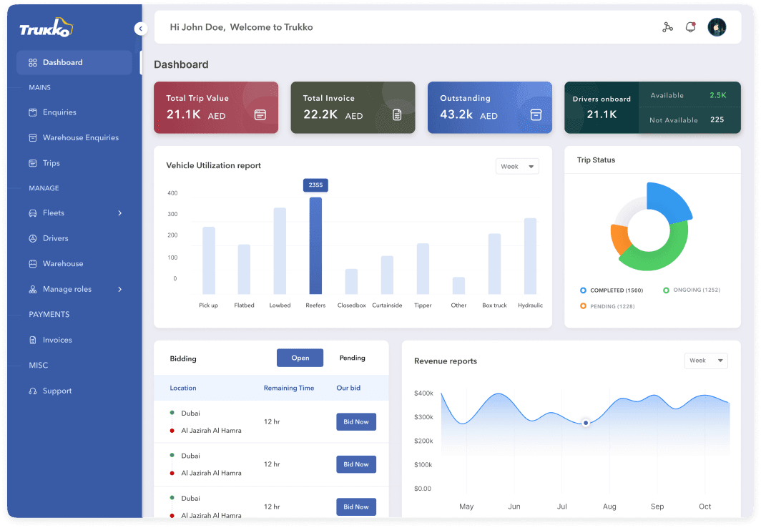Click the orange pending donut segment
This screenshot has height=528, width=761.
pyautogui.click(x=619, y=238)
